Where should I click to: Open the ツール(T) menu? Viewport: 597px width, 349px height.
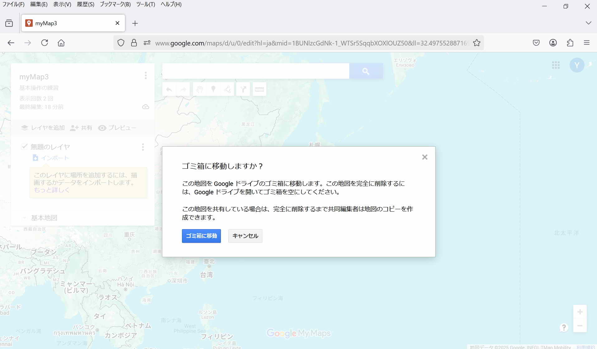coord(146,4)
